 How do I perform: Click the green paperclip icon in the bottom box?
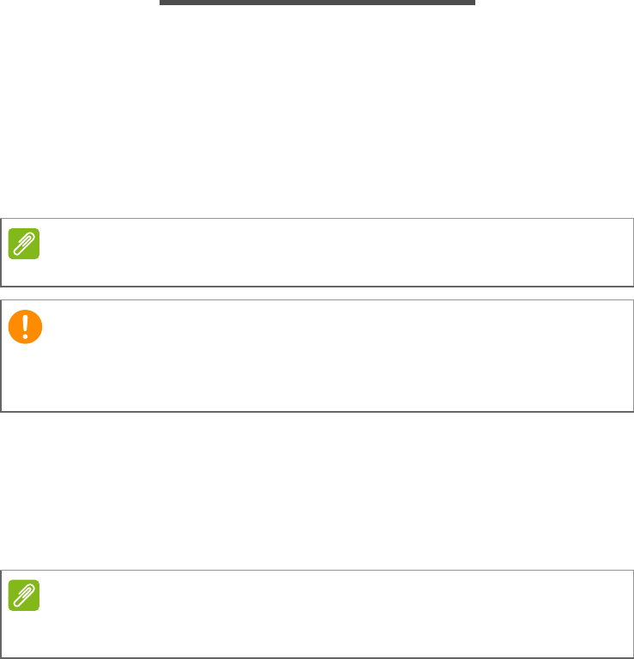click(23, 596)
